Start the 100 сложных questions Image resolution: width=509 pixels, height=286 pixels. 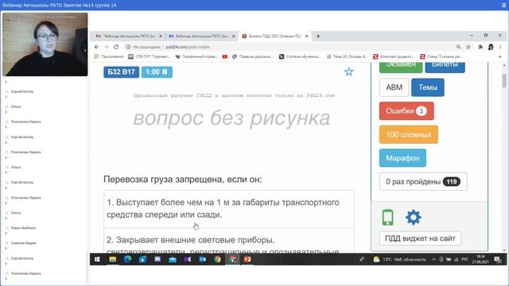point(408,134)
